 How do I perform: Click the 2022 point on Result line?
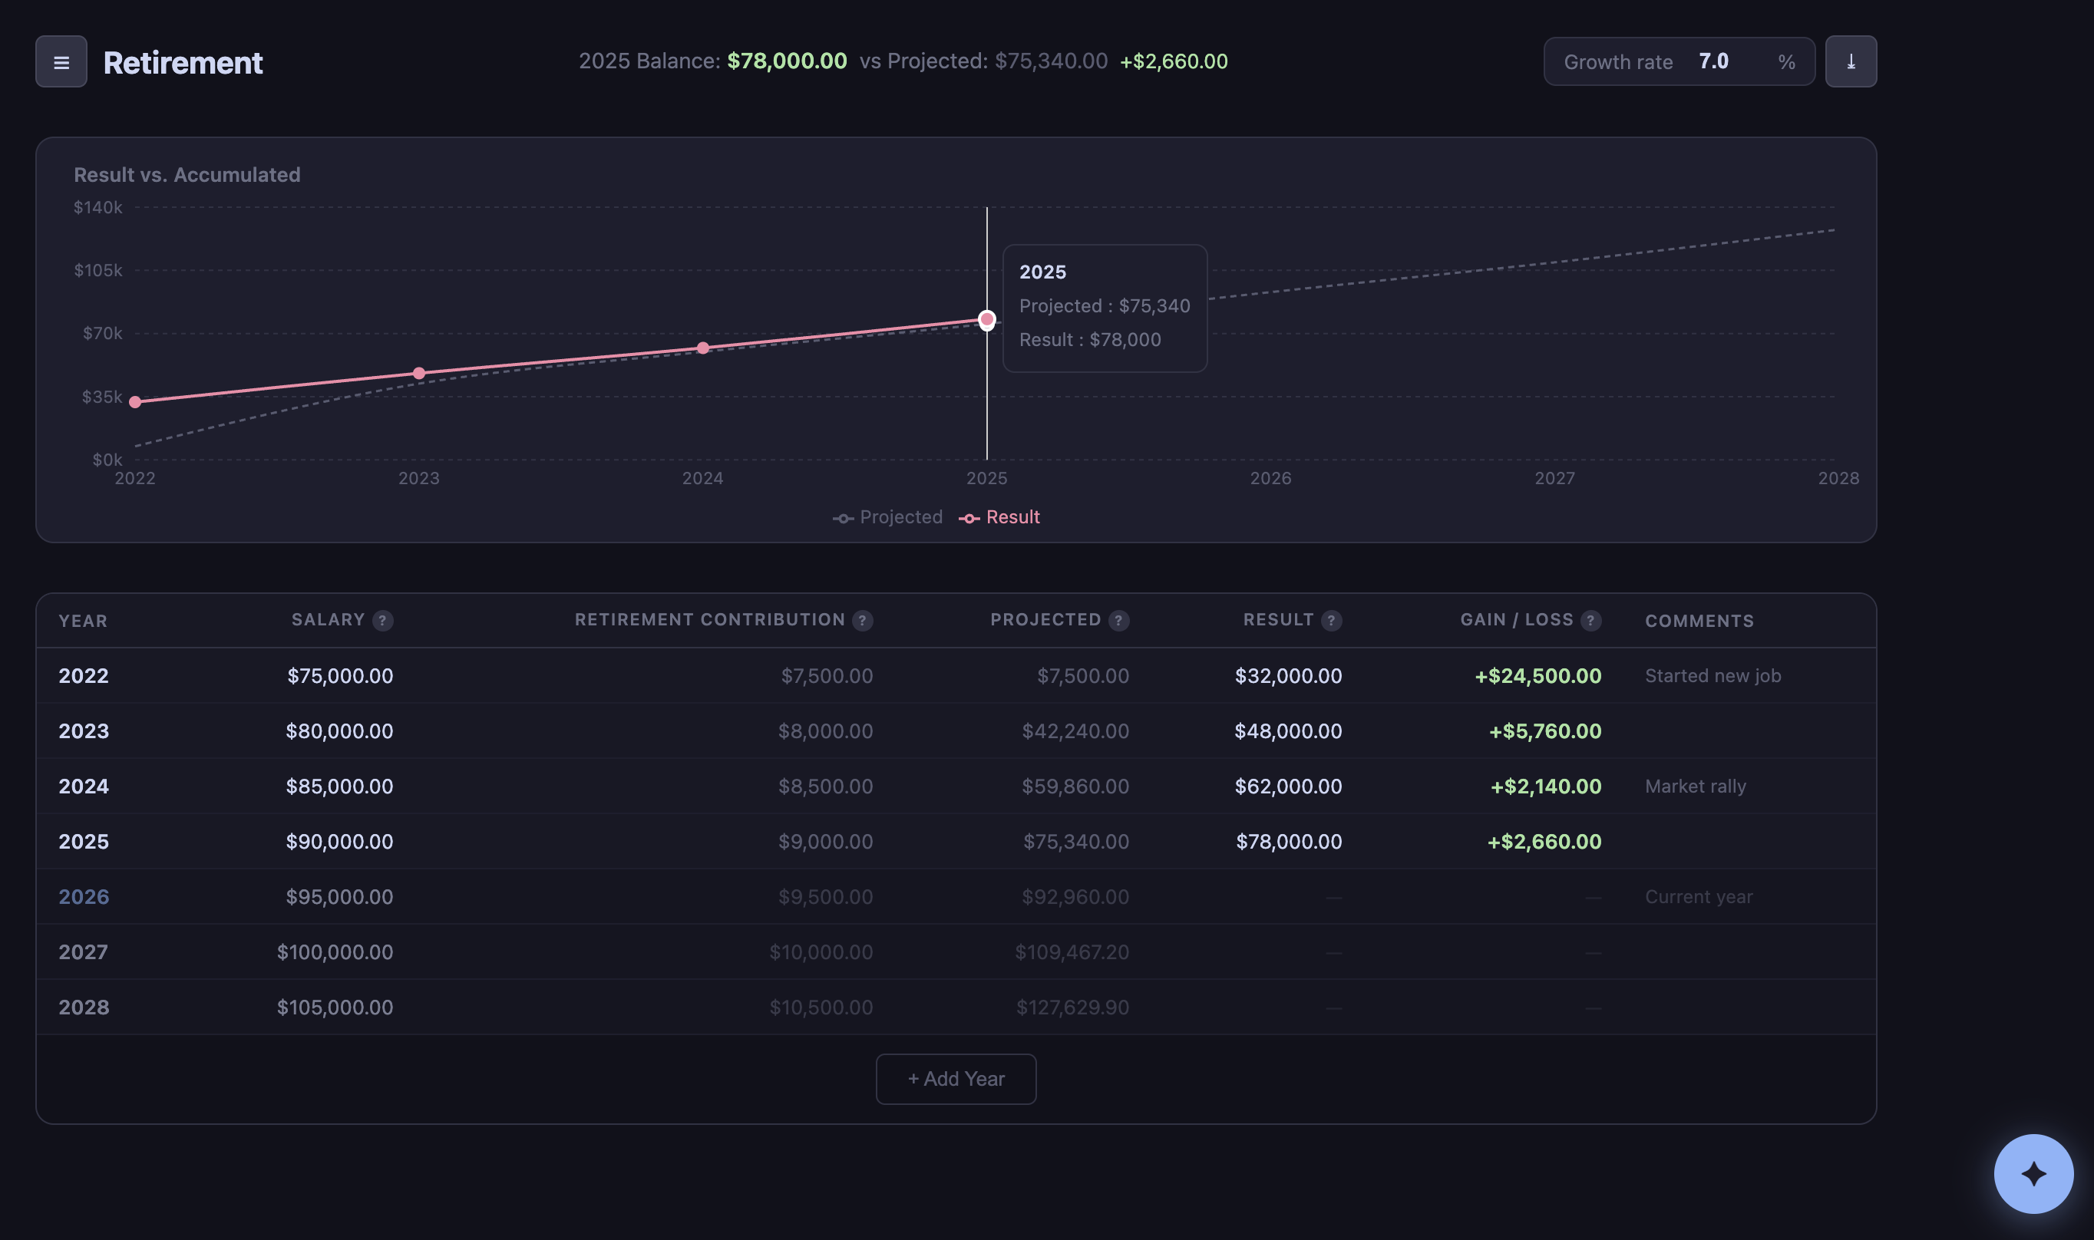135,401
